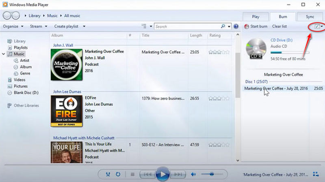Select the S03-E12 An Interview track

point(163,145)
